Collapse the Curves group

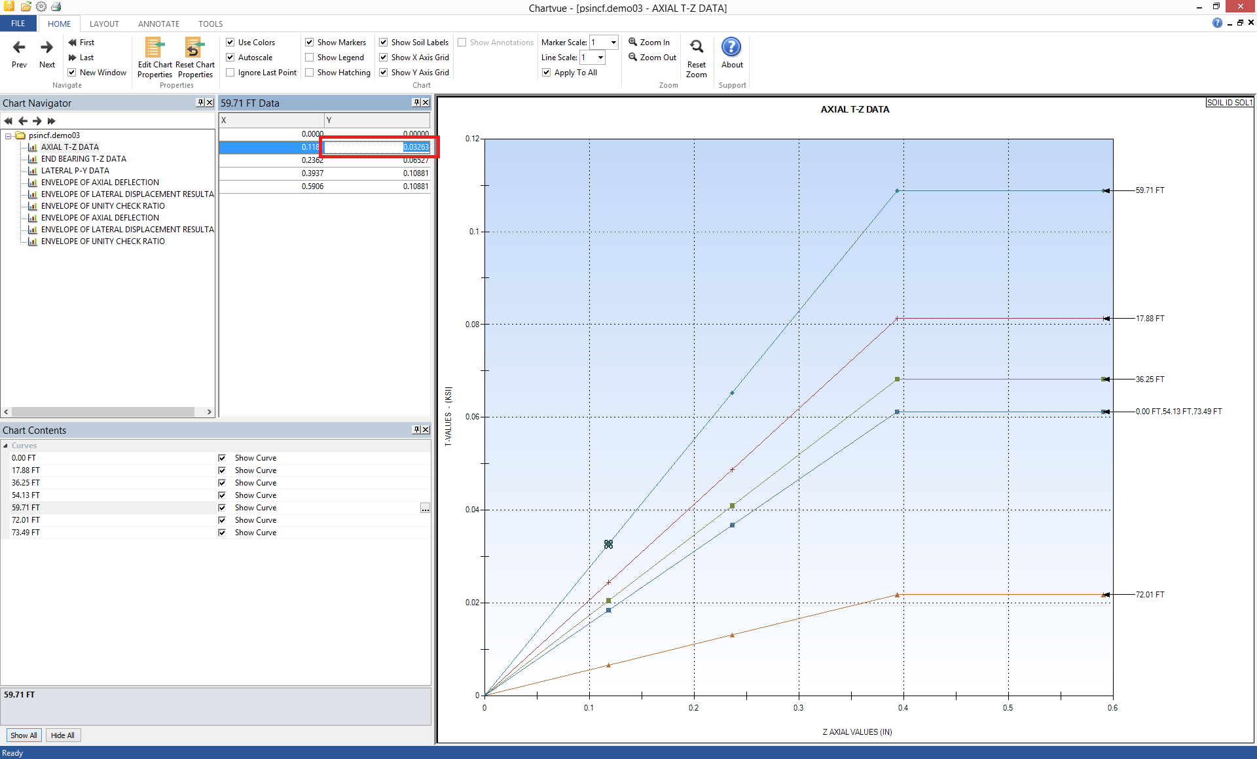[6, 446]
